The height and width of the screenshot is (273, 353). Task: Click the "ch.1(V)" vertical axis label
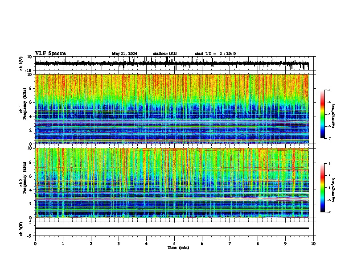pos(21,63)
